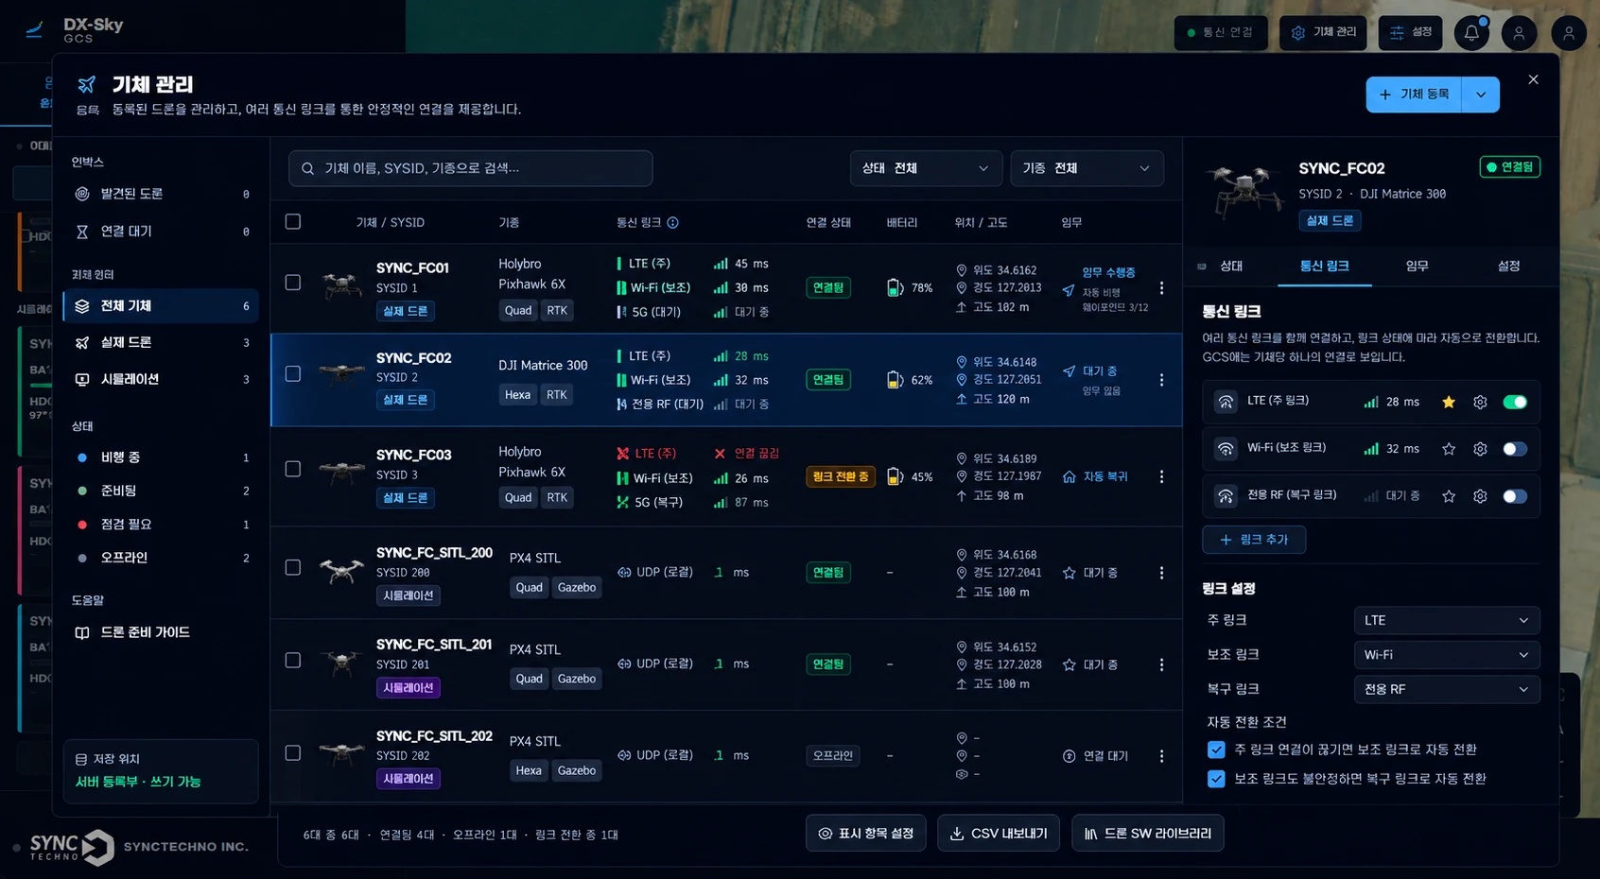
Task: Click the 링크 추가 button
Action: [x=1254, y=540]
